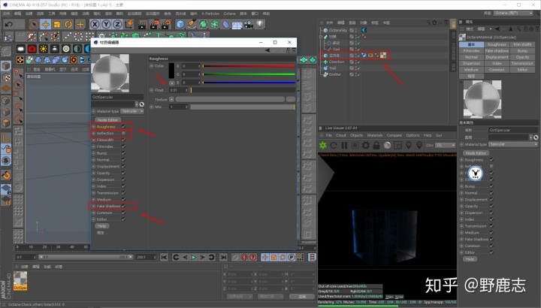Click the light bulb icon in toolbar
This screenshot has height=308, width=541.
point(260,24)
